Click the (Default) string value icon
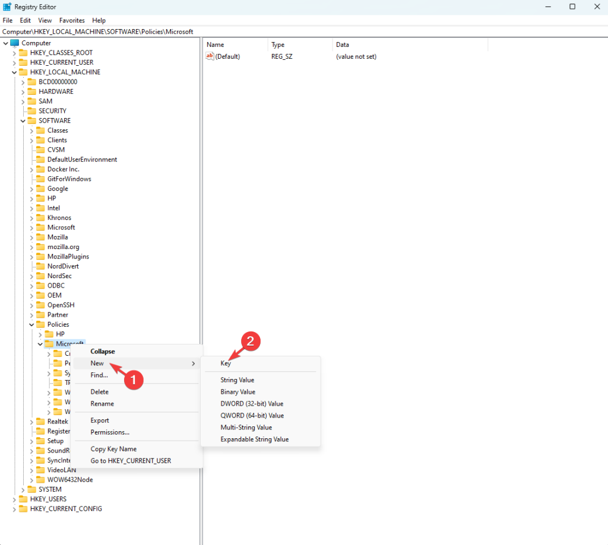 210,56
